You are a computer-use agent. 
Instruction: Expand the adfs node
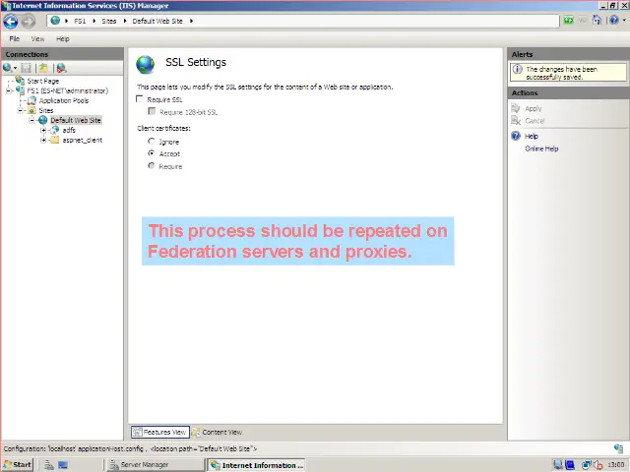[x=43, y=130]
